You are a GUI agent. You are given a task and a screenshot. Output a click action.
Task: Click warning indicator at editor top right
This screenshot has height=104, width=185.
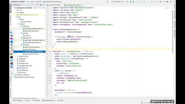166,8
